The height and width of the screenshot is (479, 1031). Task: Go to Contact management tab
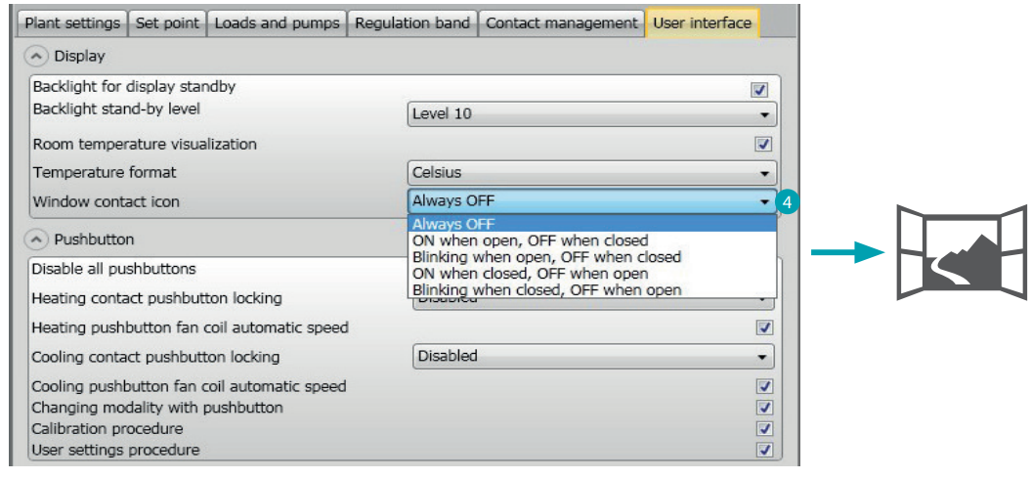pyautogui.click(x=562, y=23)
